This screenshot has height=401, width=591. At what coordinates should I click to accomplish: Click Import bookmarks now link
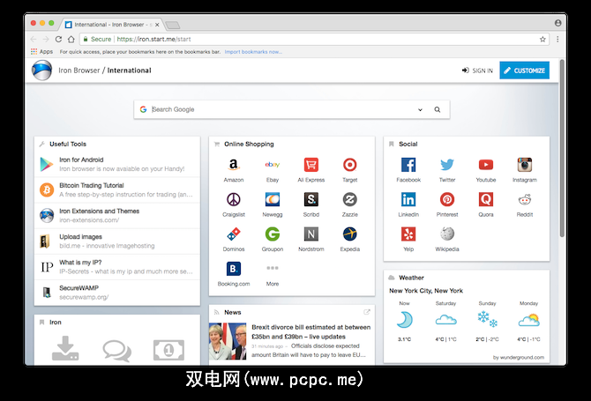(253, 52)
